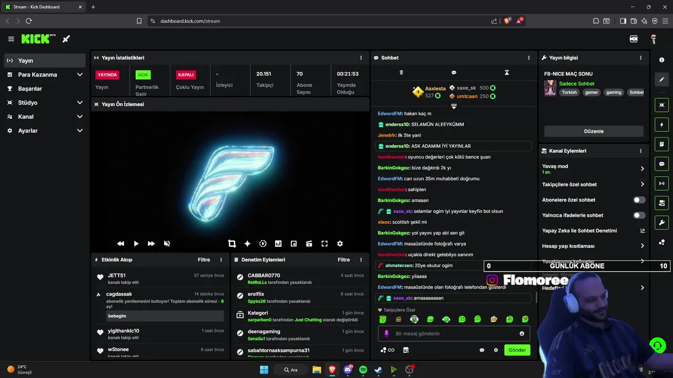Click the hourglass icon in the chat toolbar
Viewport: 673px width, 378px height.
pos(507,72)
